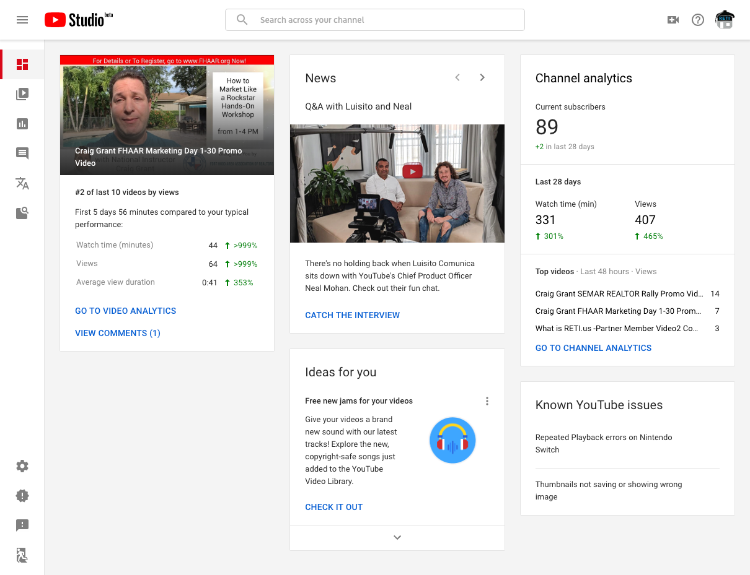The height and width of the screenshot is (575, 750).
Task: Open Help using the question mark icon
Action: pos(698,20)
